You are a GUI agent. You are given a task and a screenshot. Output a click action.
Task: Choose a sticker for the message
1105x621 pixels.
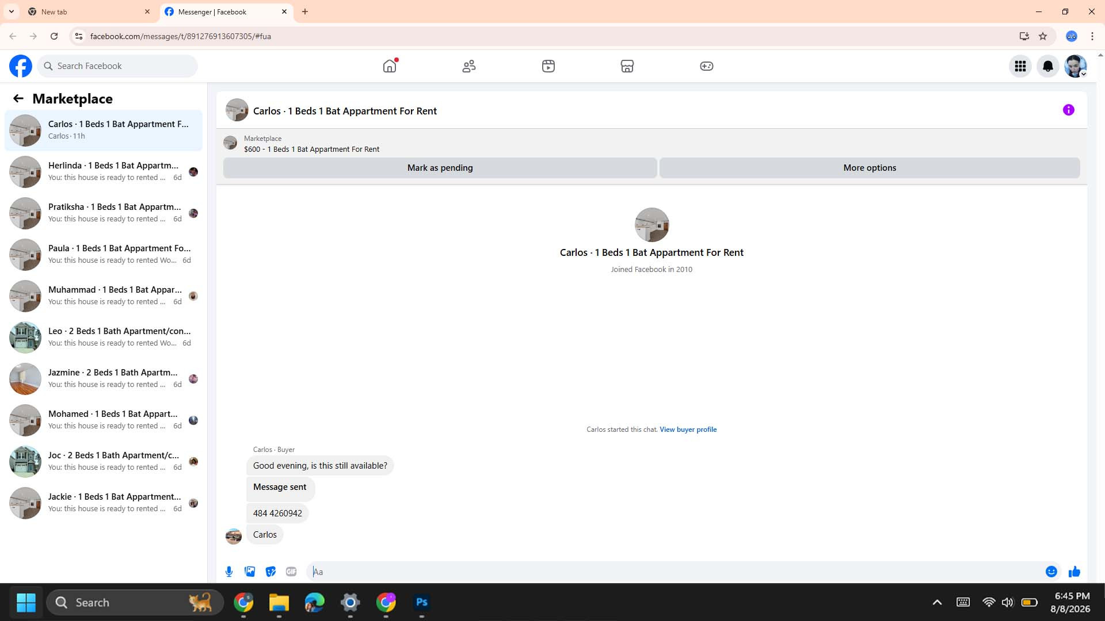(x=270, y=572)
